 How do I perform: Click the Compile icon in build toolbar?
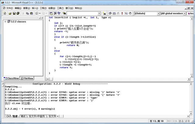110,13
